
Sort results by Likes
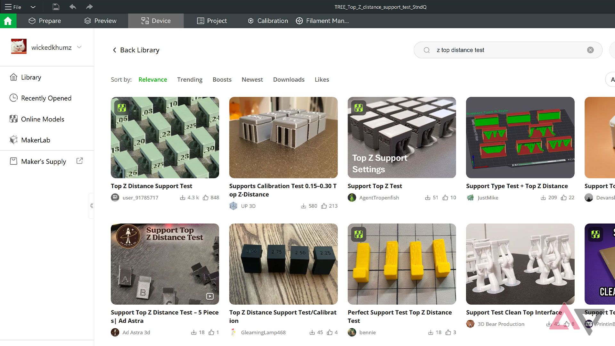click(x=322, y=79)
